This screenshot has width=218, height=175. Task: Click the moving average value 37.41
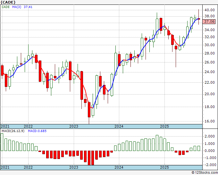coord(28,7)
